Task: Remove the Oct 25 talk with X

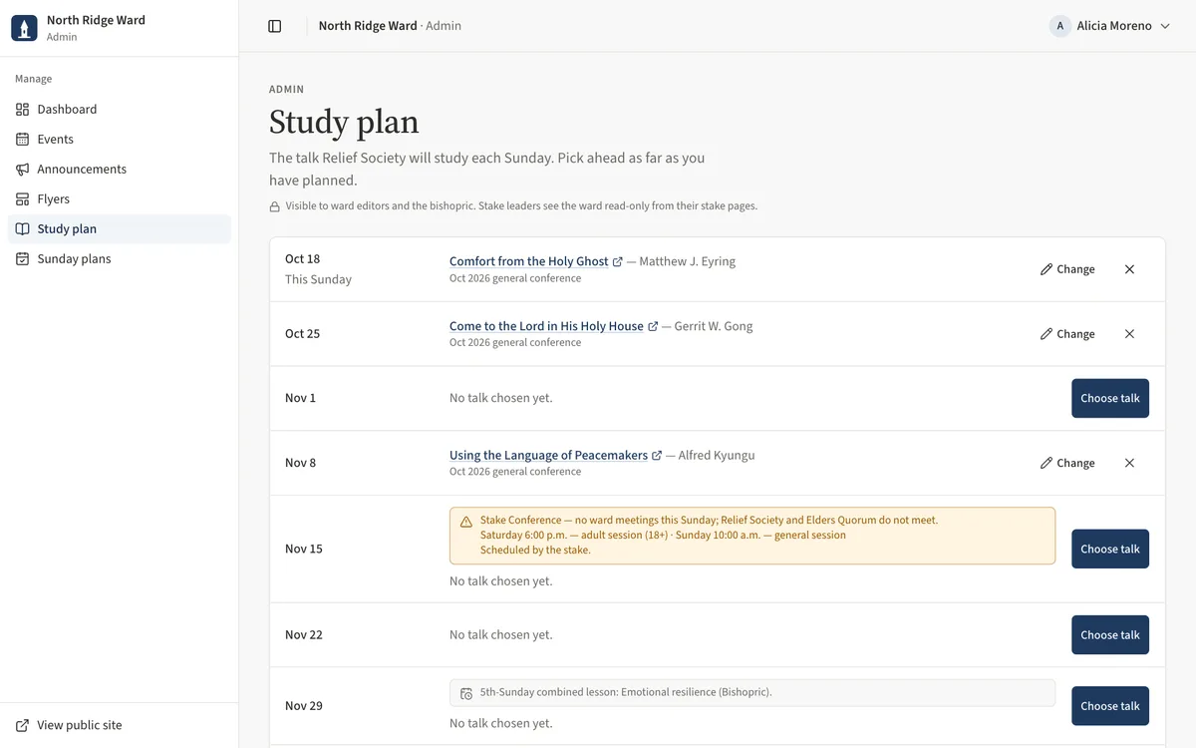Action: [1129, 334]
